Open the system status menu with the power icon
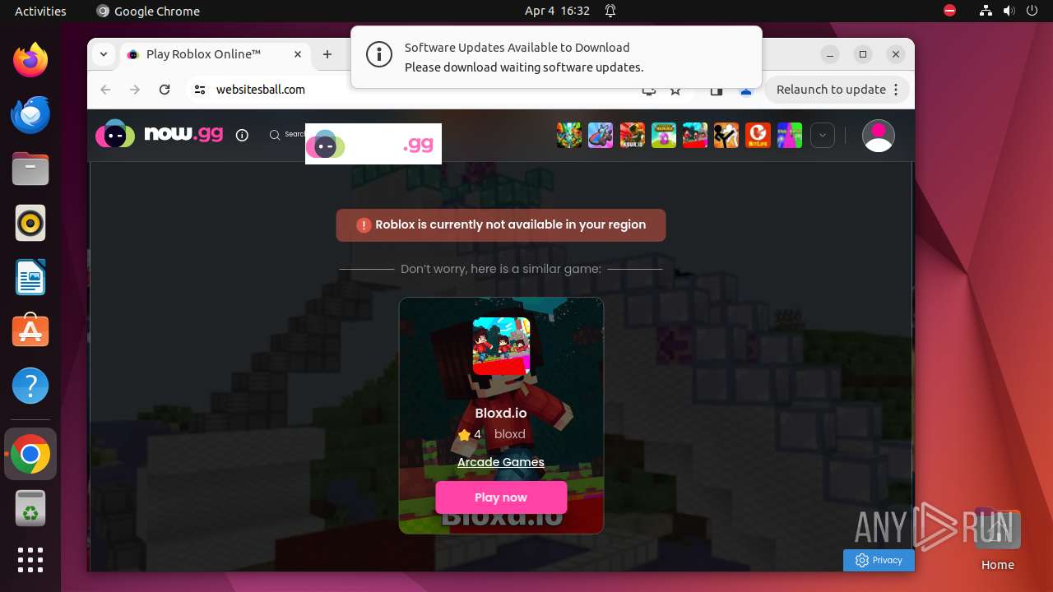This screenshot has width=1053, height=592. [1033, 11]
